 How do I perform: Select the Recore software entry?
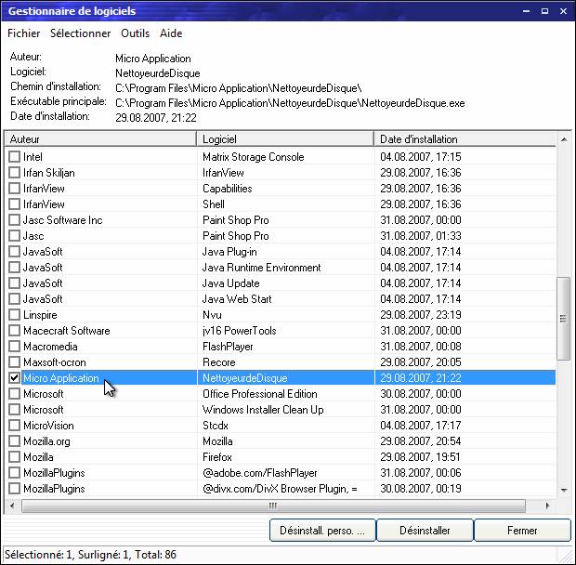coord(219,362)
